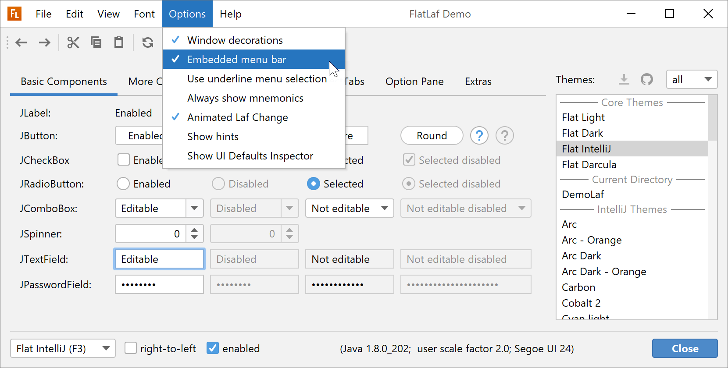Click the Disabled combo box

(x=254, y=208)
